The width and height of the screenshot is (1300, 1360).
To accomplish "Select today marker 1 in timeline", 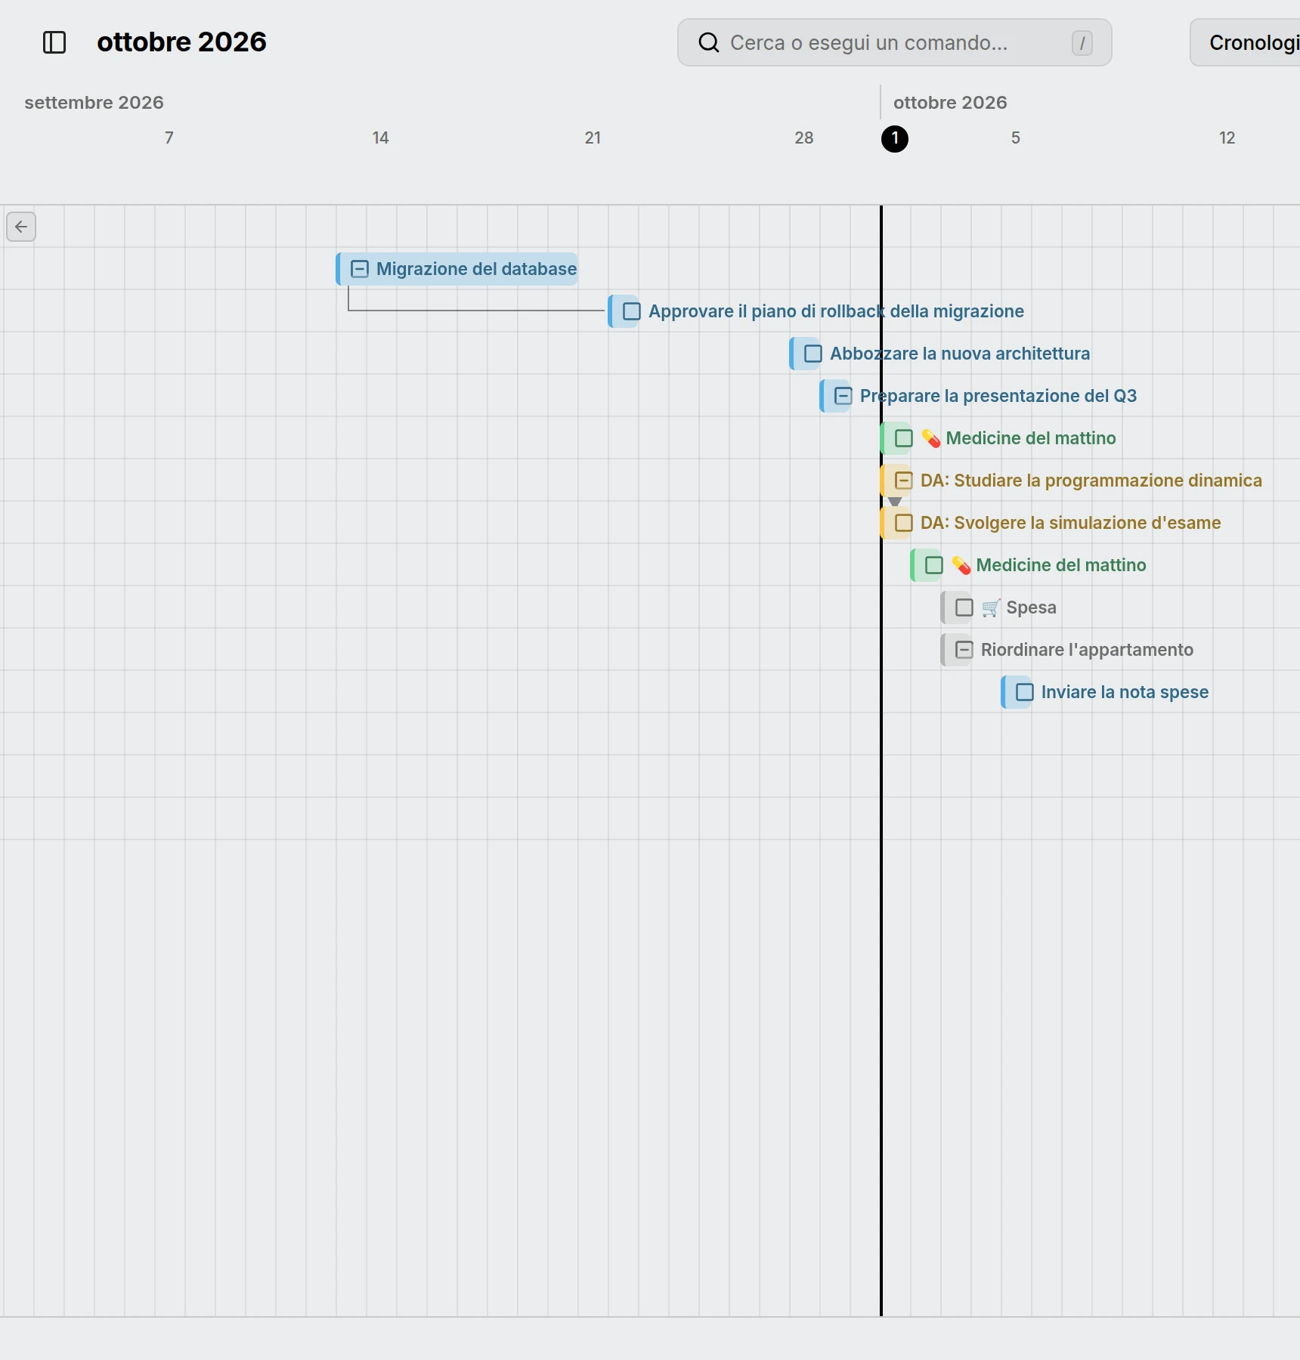I will coord(895,138).
